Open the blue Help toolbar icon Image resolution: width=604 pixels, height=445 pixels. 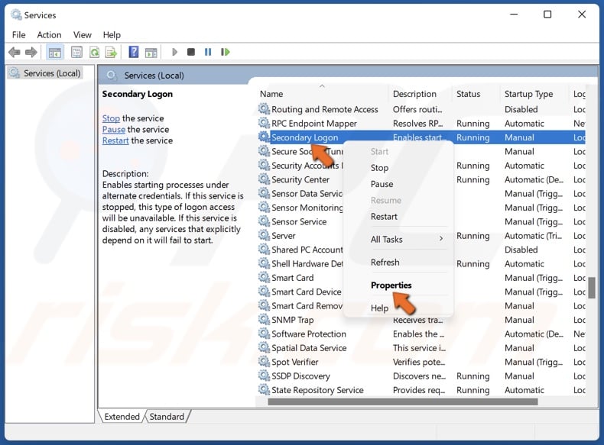pyautogui.click(x=134, y=52)
